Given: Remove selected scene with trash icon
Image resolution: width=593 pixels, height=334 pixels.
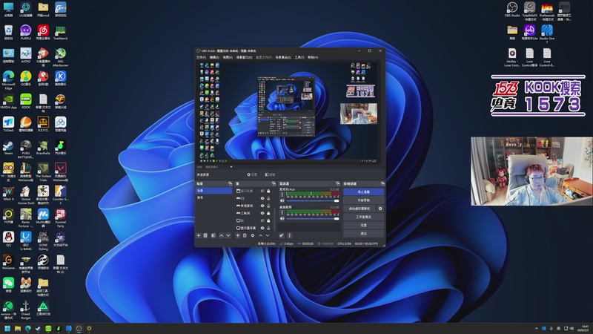Looking at the screenshot, I should click(205, 235).
